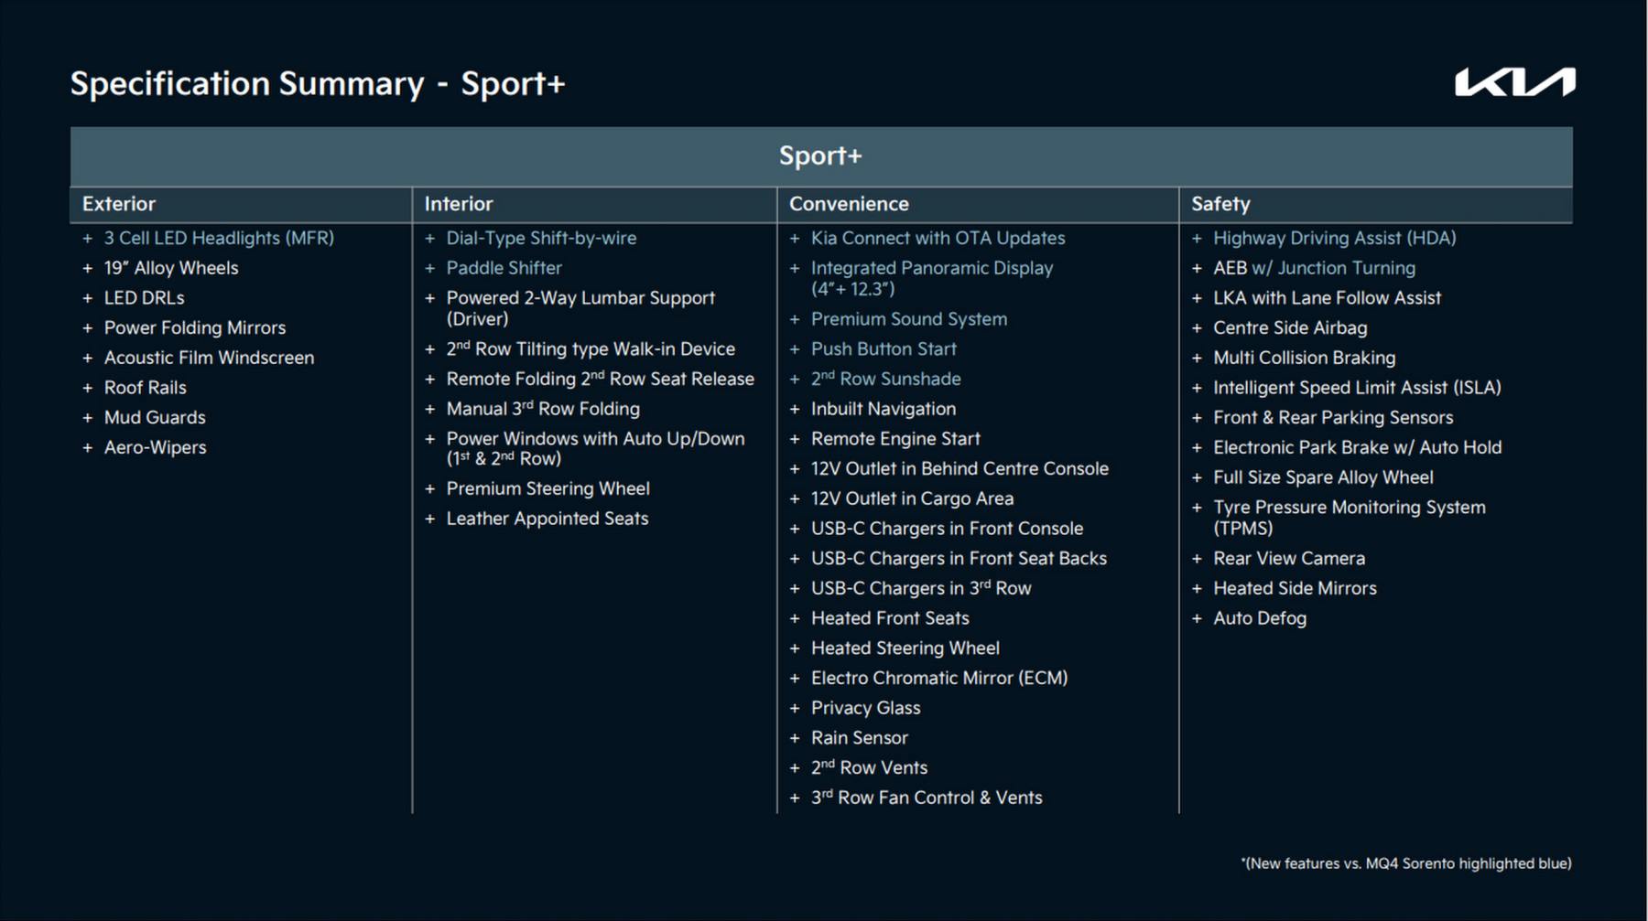
Task: Click the Sport+ table banner
Action: point(820,155)
